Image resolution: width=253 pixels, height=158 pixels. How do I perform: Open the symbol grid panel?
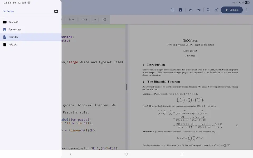[x=104, y=20]
